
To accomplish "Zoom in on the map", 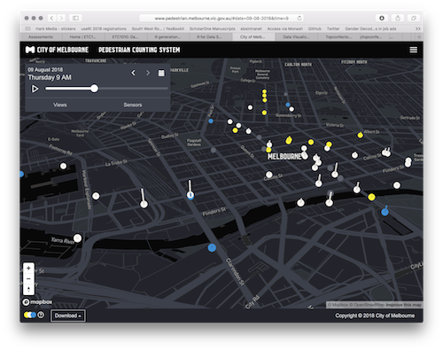I will [x=28, y=269].
